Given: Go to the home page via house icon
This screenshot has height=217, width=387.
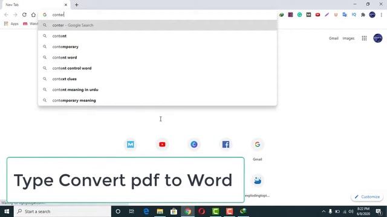Looking at the screenshot, I should [33, 14].
